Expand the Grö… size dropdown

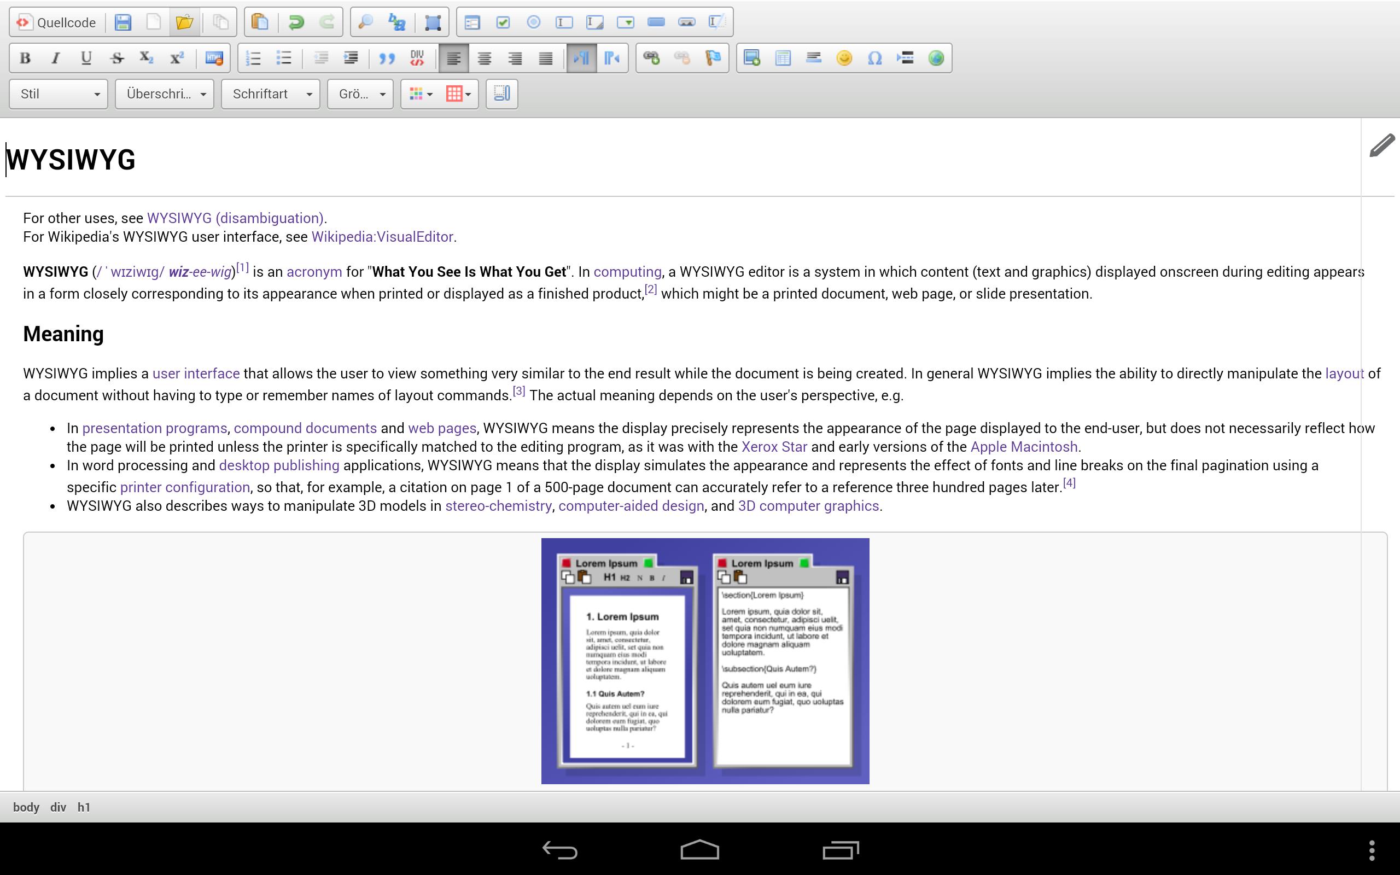pyautogui.click(x=359, y=94)
